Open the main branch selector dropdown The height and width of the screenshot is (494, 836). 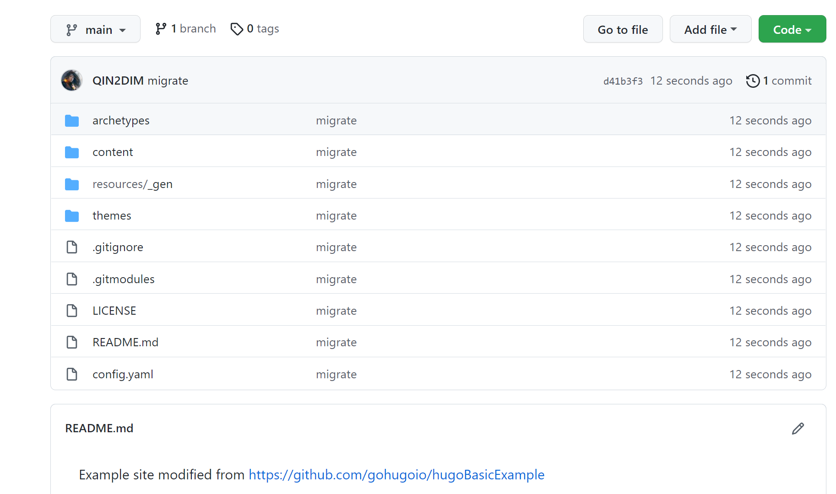pos(95,29)
